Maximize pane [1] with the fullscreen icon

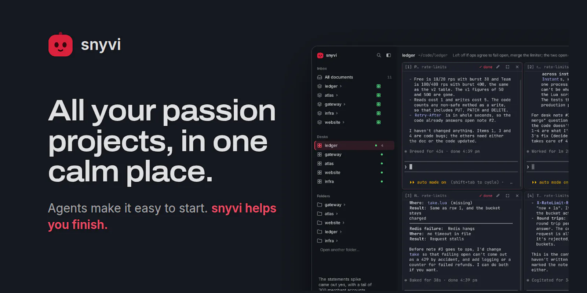pos(508,67)
